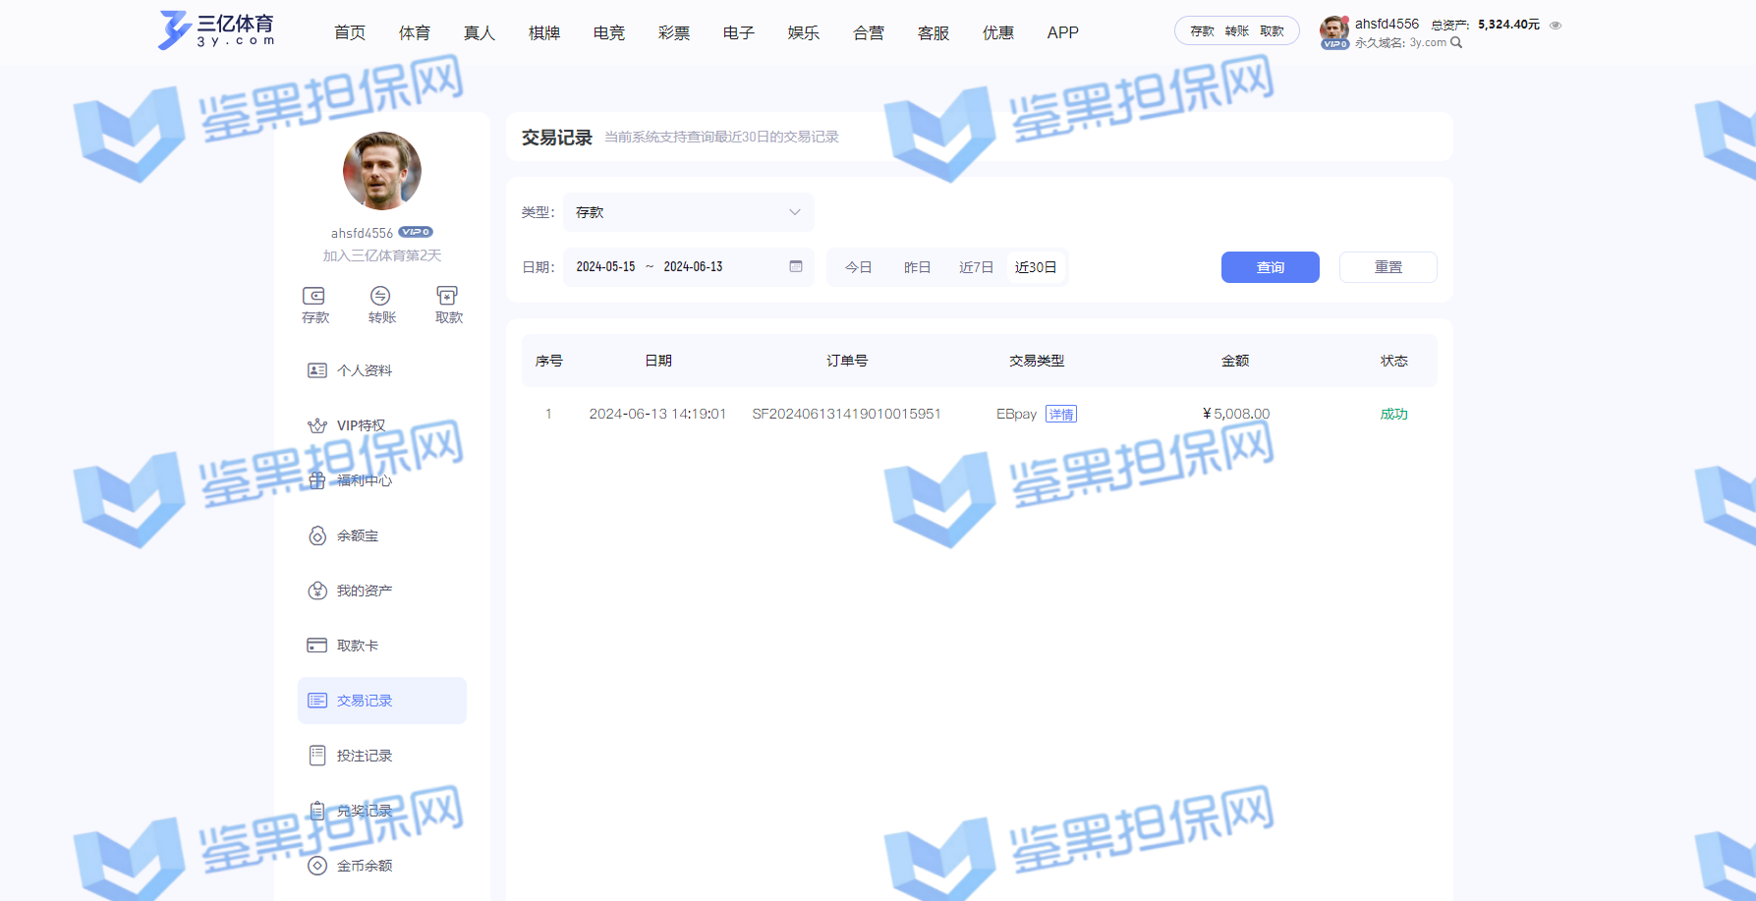The image size is (1756, 901).
Task: Open 取款卡 card menu item
Action: 357,646
